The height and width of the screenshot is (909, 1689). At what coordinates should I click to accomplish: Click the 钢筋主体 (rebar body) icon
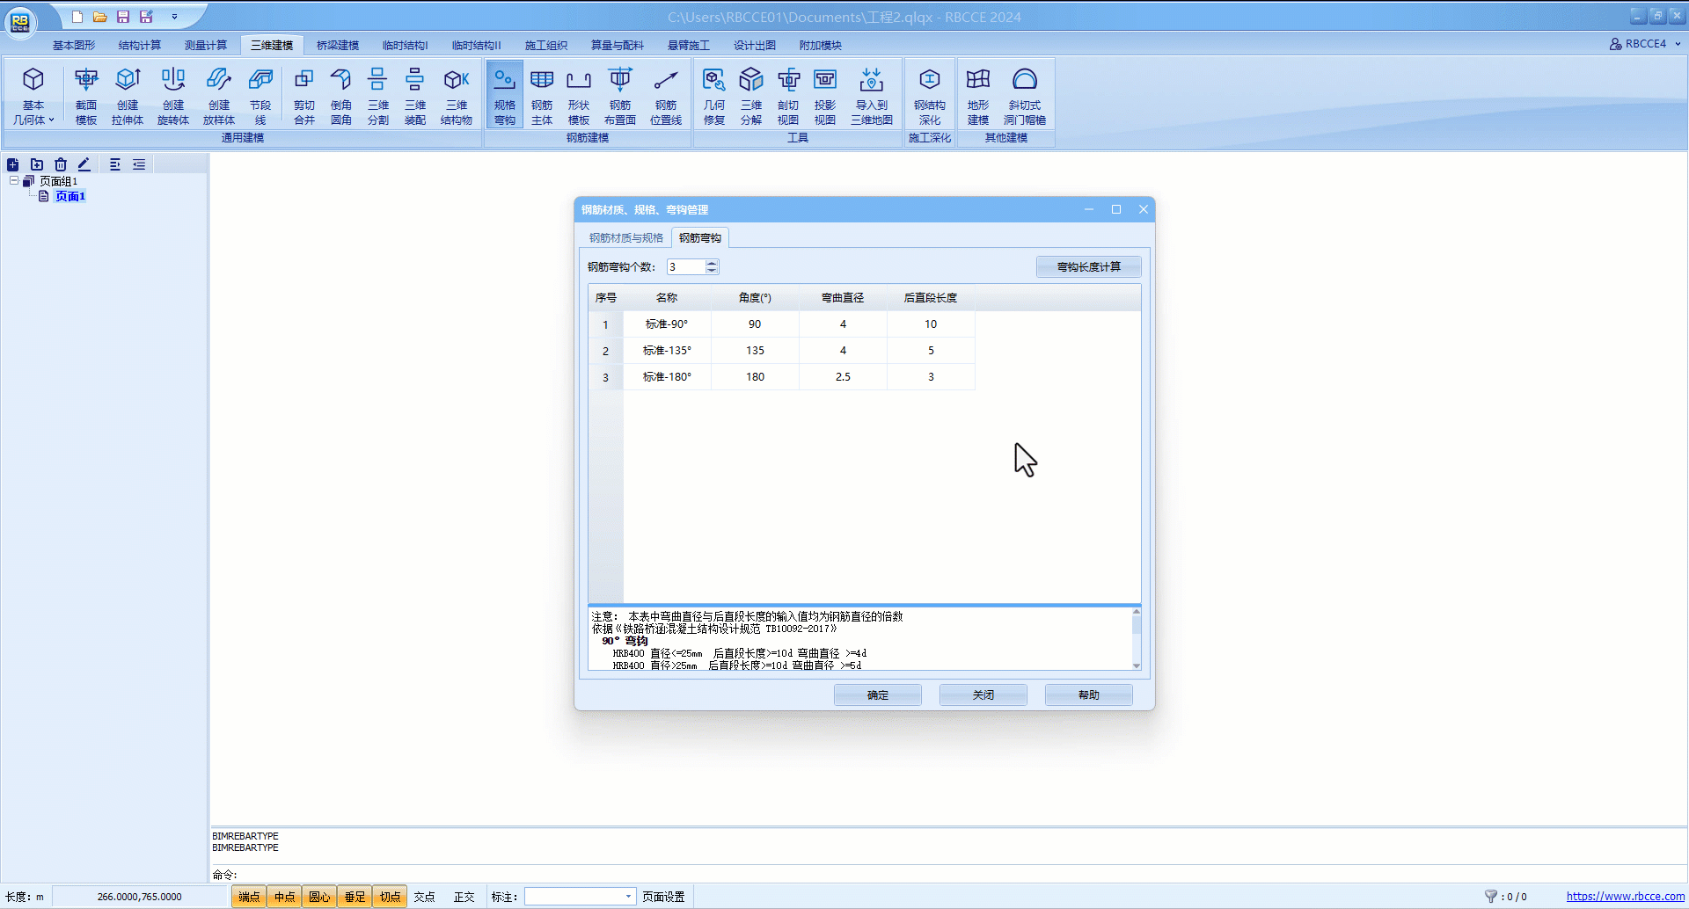[542, 95]
